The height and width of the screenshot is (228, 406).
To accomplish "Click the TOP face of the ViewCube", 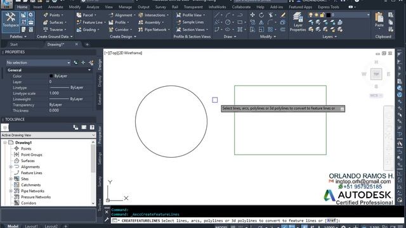I will [x=376, y=74].
